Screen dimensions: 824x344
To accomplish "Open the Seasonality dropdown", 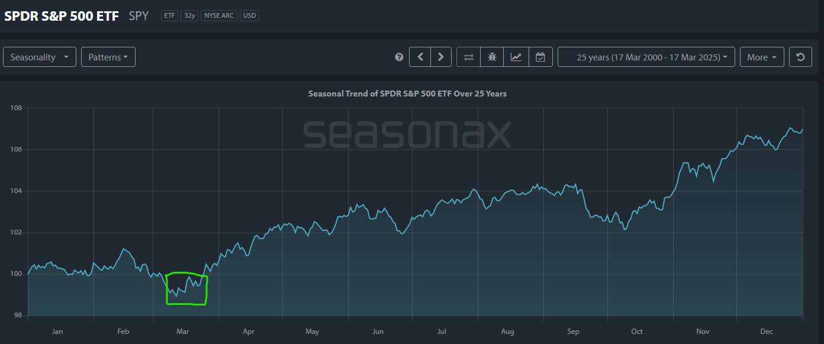I will pos(40,57).
